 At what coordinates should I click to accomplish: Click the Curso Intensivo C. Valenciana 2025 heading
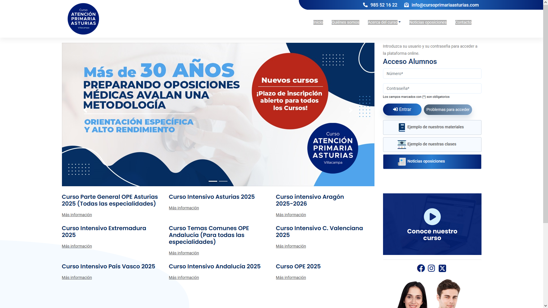(319, 232)
